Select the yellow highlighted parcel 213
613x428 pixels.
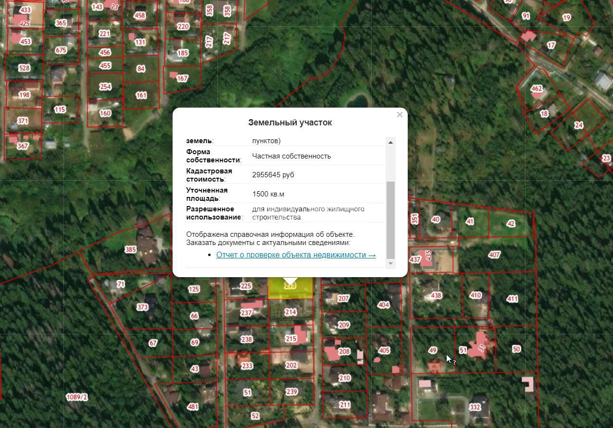[x=290, y=288]
